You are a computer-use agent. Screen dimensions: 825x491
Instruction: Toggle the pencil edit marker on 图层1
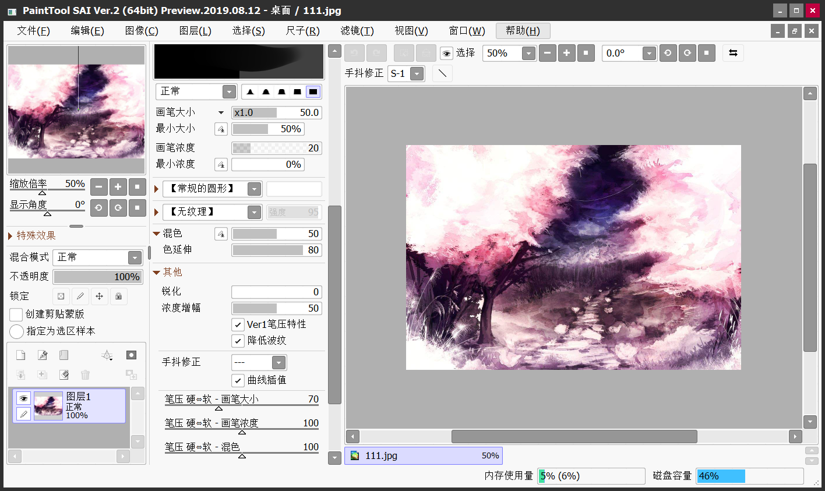pos(23,414)
